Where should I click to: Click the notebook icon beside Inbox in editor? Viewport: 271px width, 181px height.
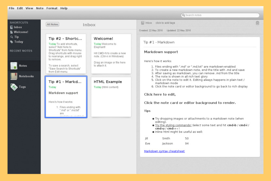click(x=143, y=23)
